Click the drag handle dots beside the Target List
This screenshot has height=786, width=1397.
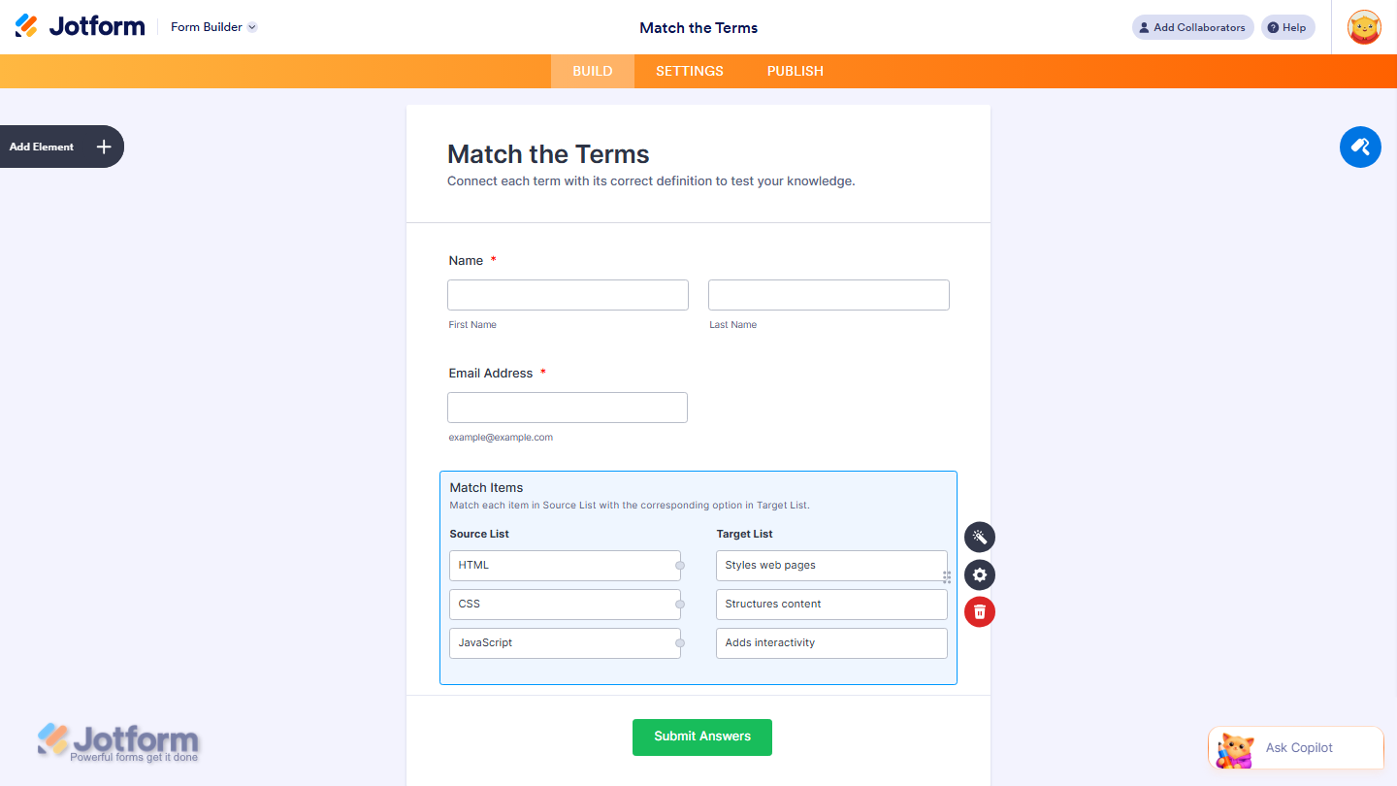946,576
